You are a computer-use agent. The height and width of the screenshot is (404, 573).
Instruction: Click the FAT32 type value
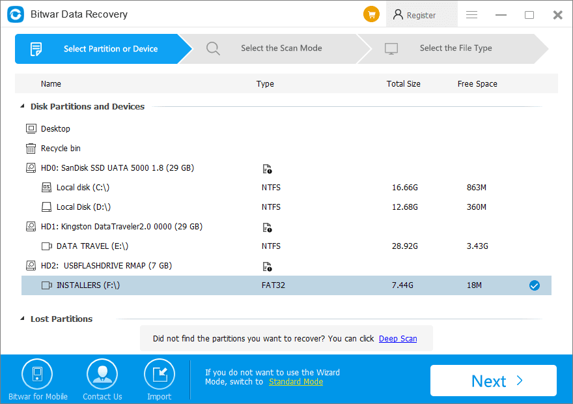pos(273,285)
